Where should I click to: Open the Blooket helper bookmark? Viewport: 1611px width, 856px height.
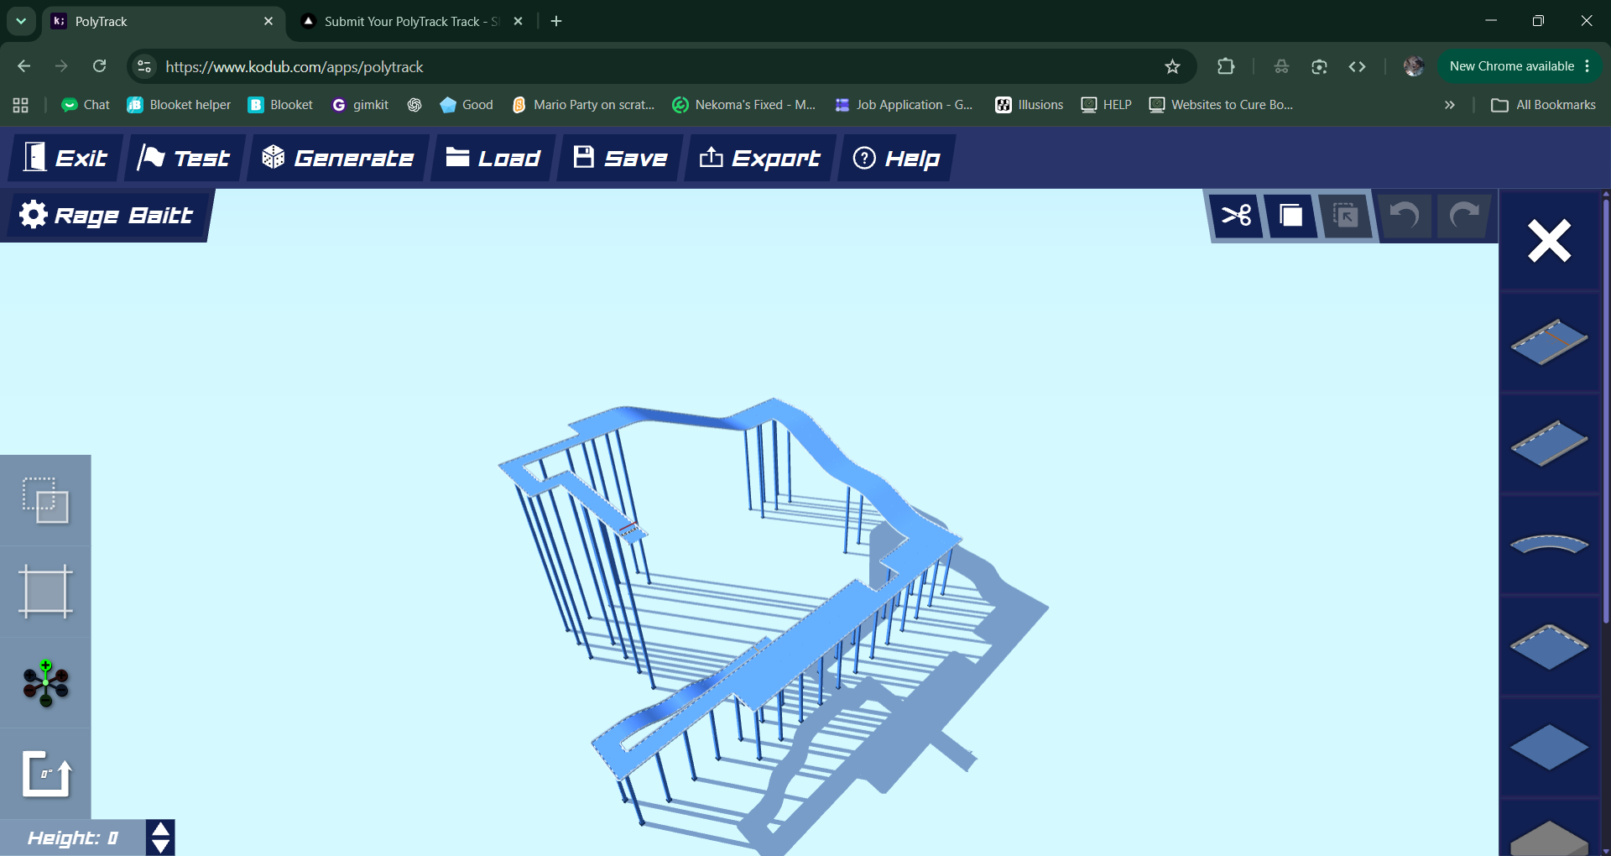click(179, 105)
